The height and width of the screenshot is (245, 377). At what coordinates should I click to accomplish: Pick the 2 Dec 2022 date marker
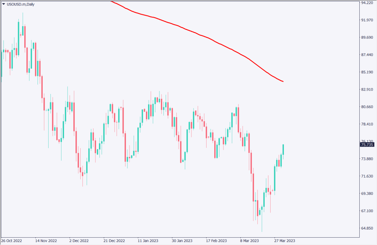coord(79,241)
